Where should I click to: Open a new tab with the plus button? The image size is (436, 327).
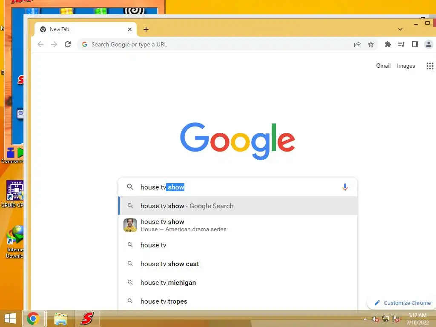click(146, 29)
